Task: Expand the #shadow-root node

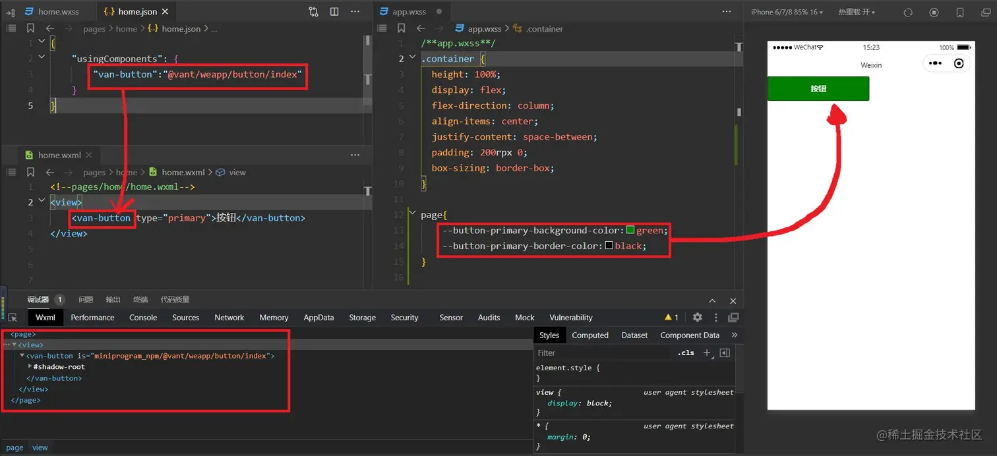Action: click(30, 366)
